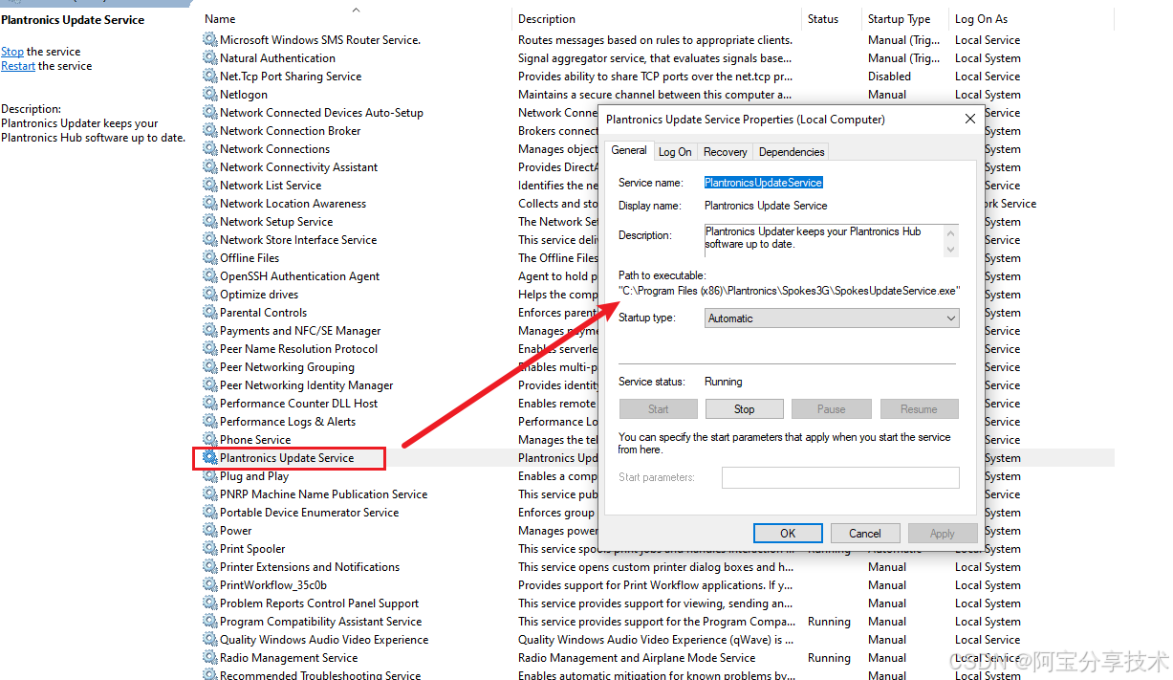The height and width of the screenshot is (680, 1173).
Task: Click gear icon beside Power service
Action: (x=210, y=531)
